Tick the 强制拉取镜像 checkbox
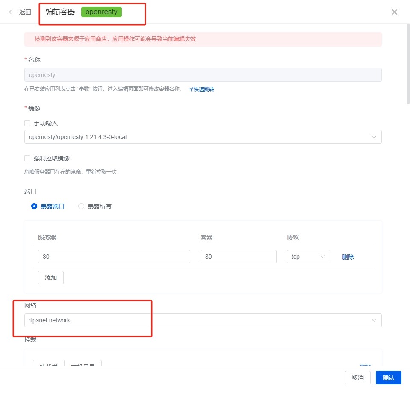 (27, 158)
